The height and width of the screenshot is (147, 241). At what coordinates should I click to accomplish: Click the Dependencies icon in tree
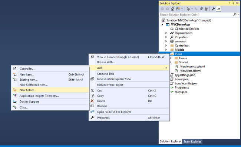click(x=172, y=33)
